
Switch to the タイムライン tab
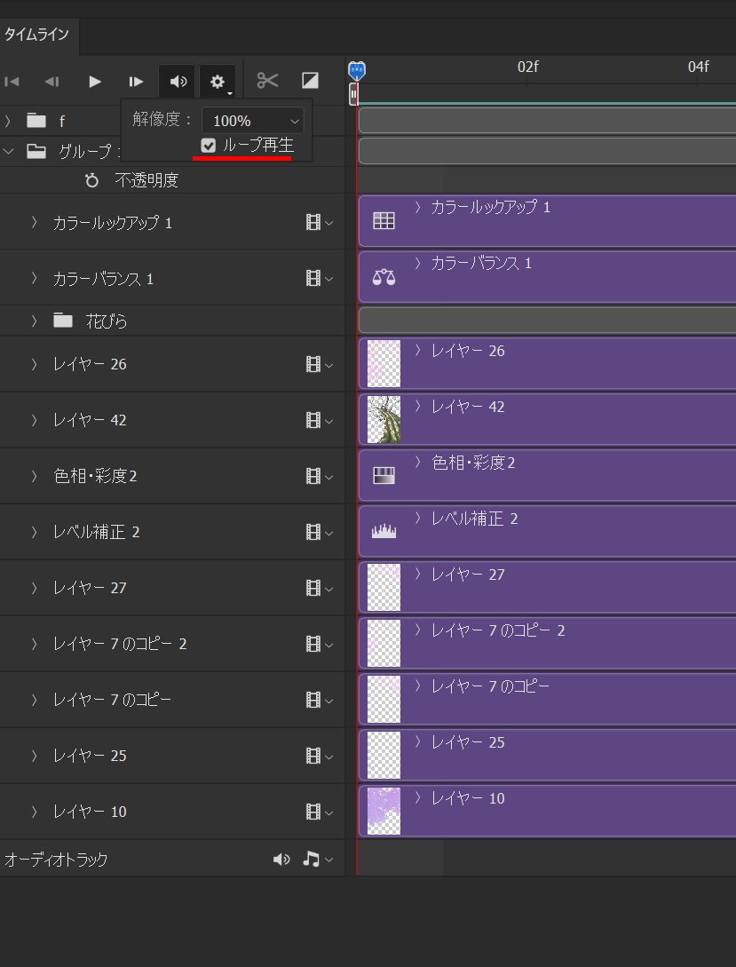click(x=36, y=35)
